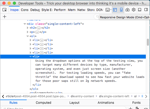This screenshot has height=109, width=150.
Task: Expand the second li item
Action: click(x=31, y=44)
